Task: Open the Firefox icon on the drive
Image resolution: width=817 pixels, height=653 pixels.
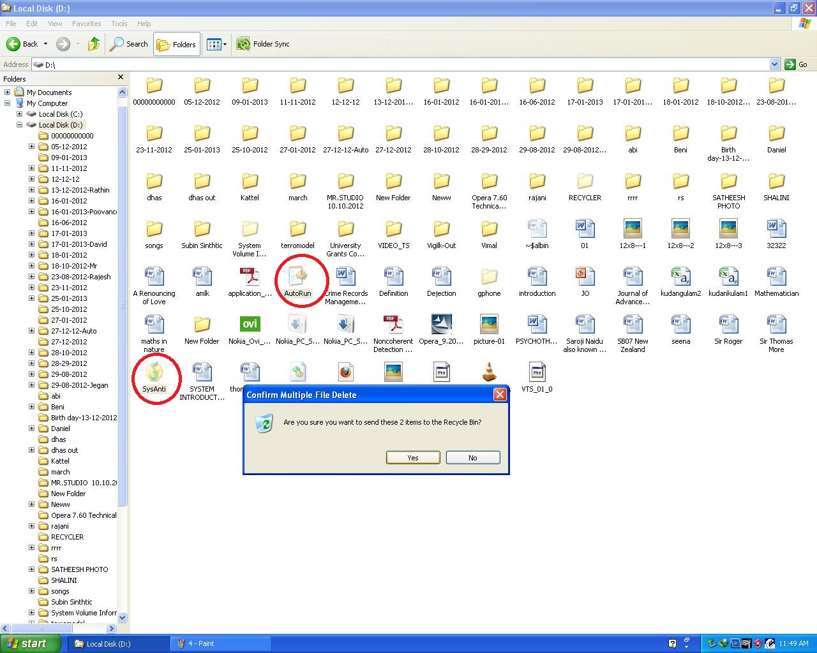Action: [345, 371]
